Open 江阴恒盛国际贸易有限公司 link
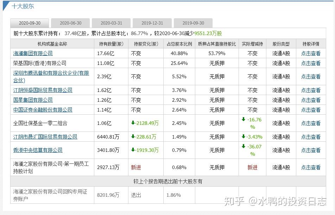This screenshot has width=335, height=215. point(43,90)
